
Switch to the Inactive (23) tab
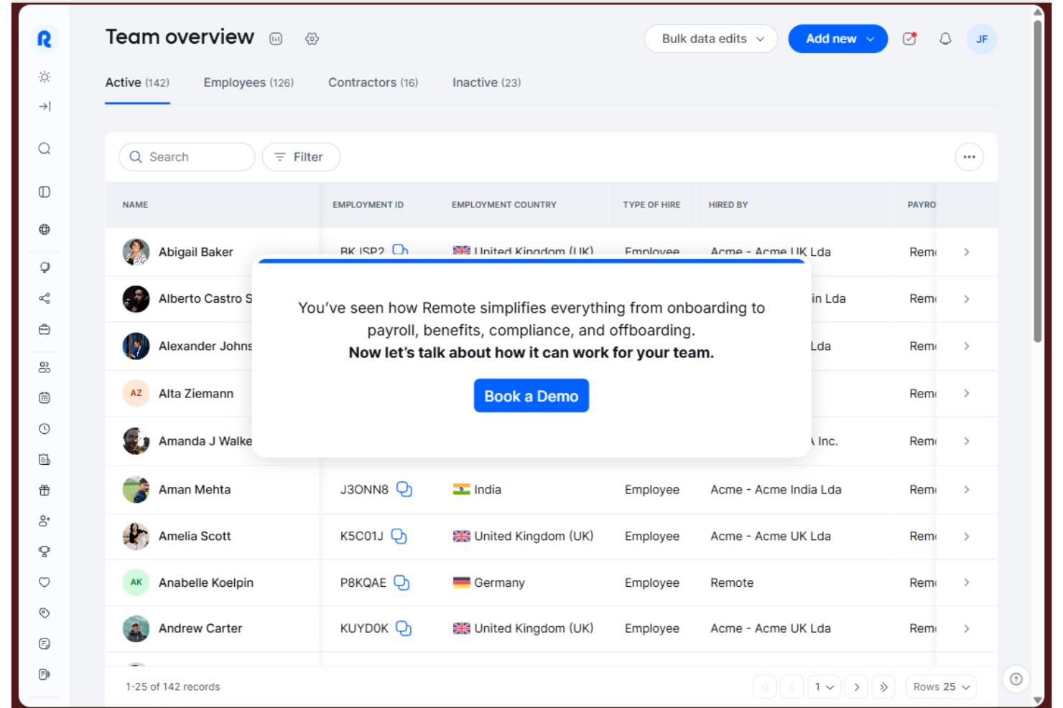(x=486, y=82)
